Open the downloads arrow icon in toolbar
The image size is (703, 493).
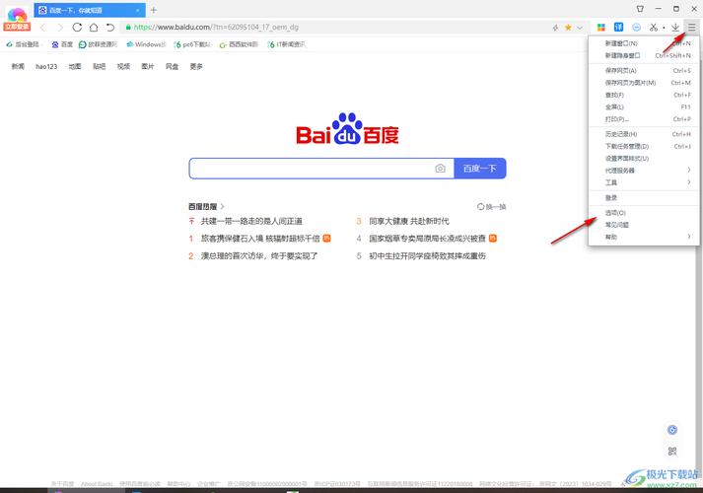[x=675, y=28]
